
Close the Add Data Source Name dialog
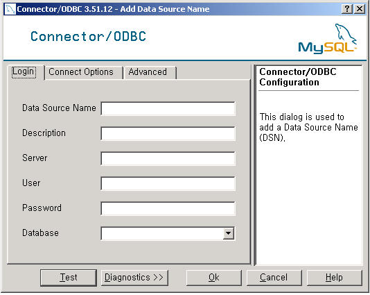[360, 9]
